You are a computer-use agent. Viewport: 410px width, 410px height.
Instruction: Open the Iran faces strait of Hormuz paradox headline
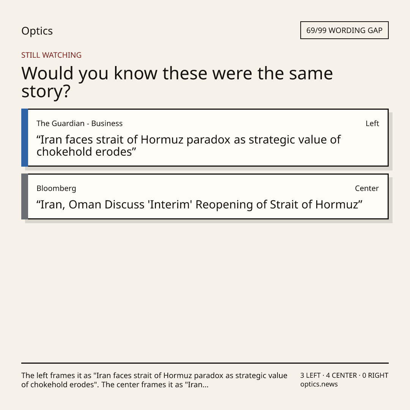pos(189,146)
